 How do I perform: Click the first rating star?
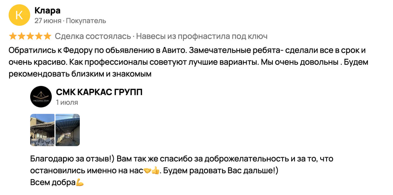click(13, 36)
